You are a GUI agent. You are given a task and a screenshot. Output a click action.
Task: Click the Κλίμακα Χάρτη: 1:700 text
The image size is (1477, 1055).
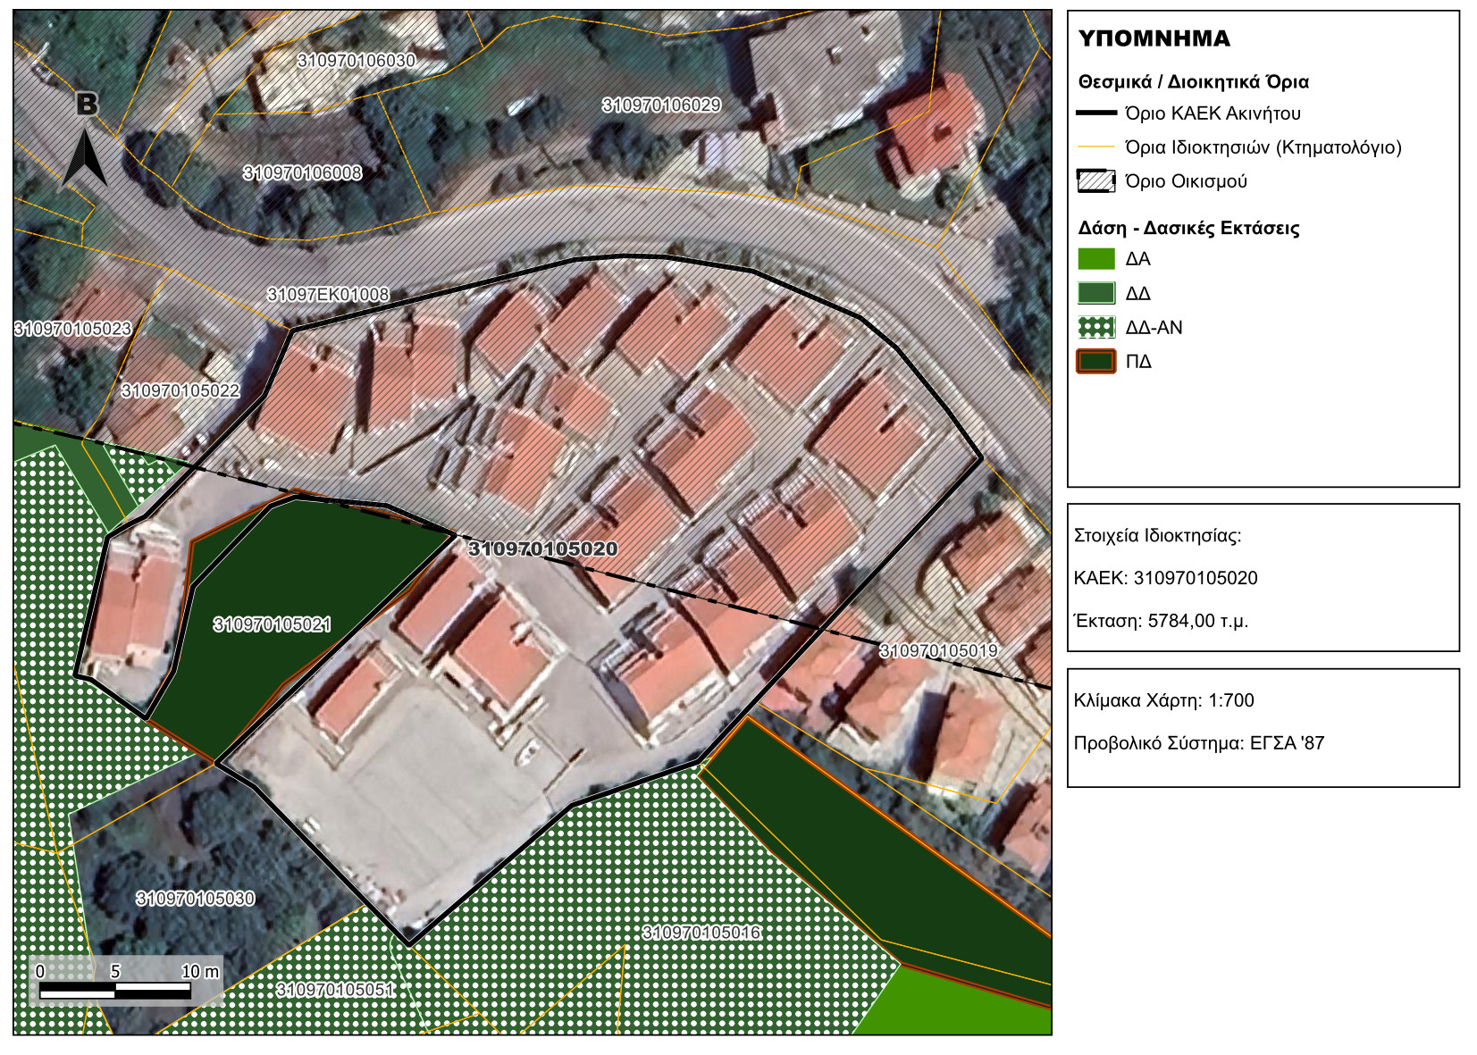tap(1163, 700)
